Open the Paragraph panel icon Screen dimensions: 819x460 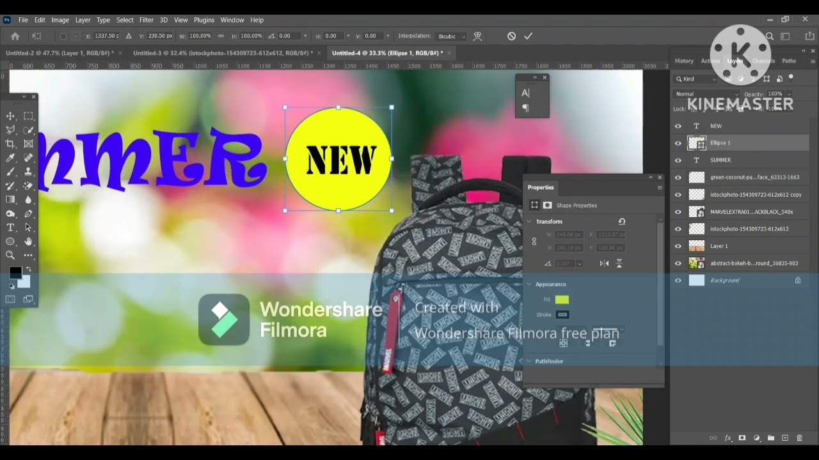click(x=525, y=109)
